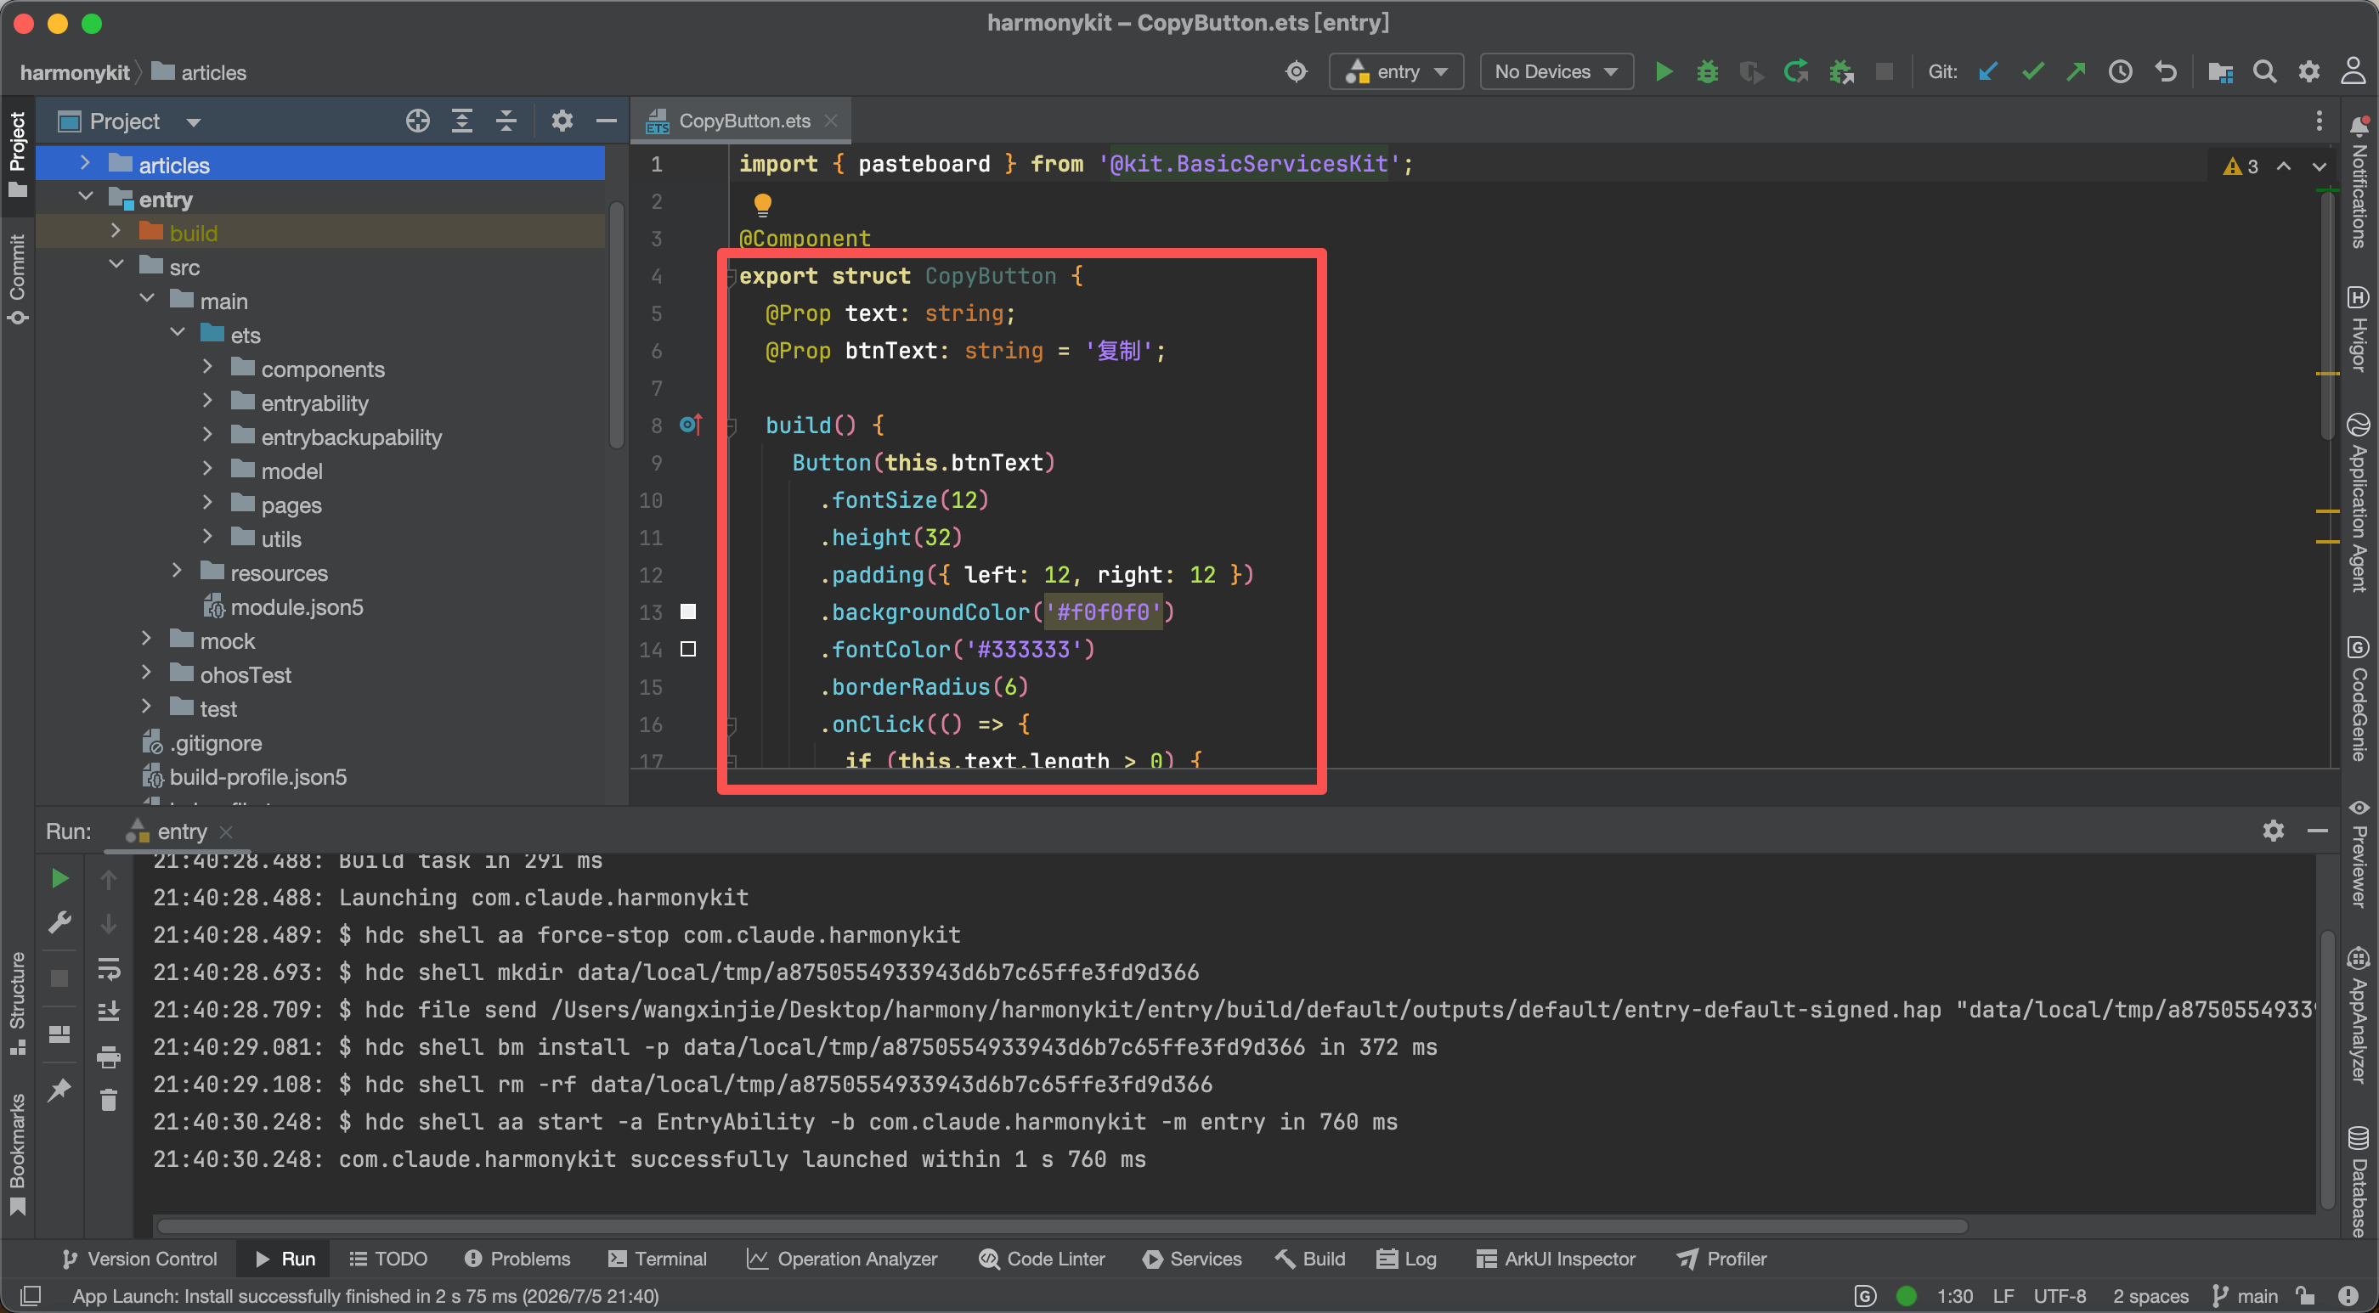The height and width of the screenshot is (1313, 2379).
Task: Rollback changes with the undo arrow icon
Action: tap(2165, 72)
